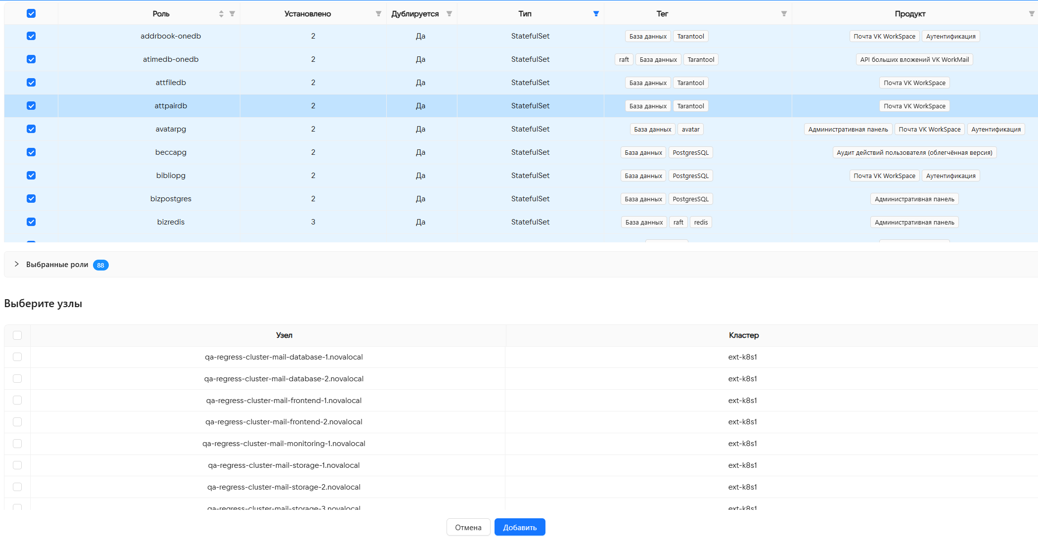Image resolution: width=1038 pixels, height=544 pixels.
Task: Click the avatar tag in avatarpg row
Action: click(x=690, y=129)
